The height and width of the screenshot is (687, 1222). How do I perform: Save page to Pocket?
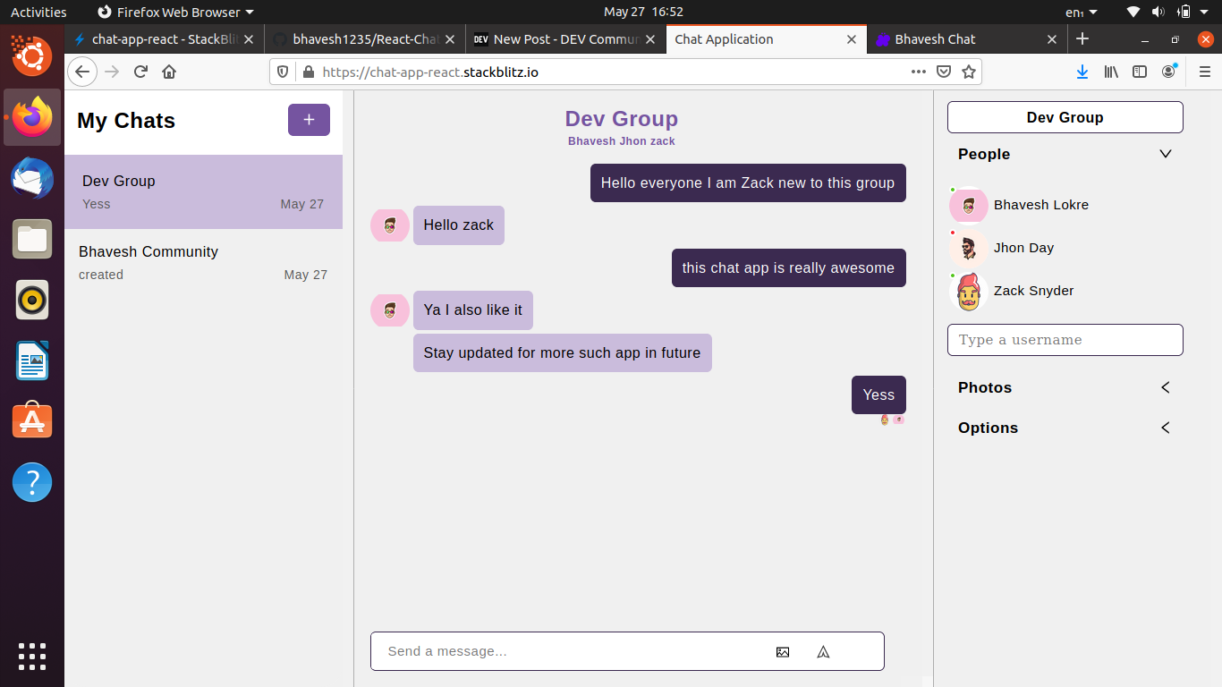(944, 72)
